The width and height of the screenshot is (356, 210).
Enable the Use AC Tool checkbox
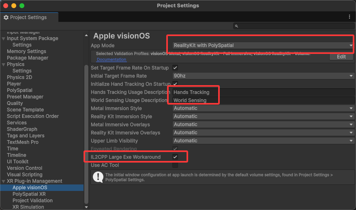pyautogui.click(x=175, y=165)
